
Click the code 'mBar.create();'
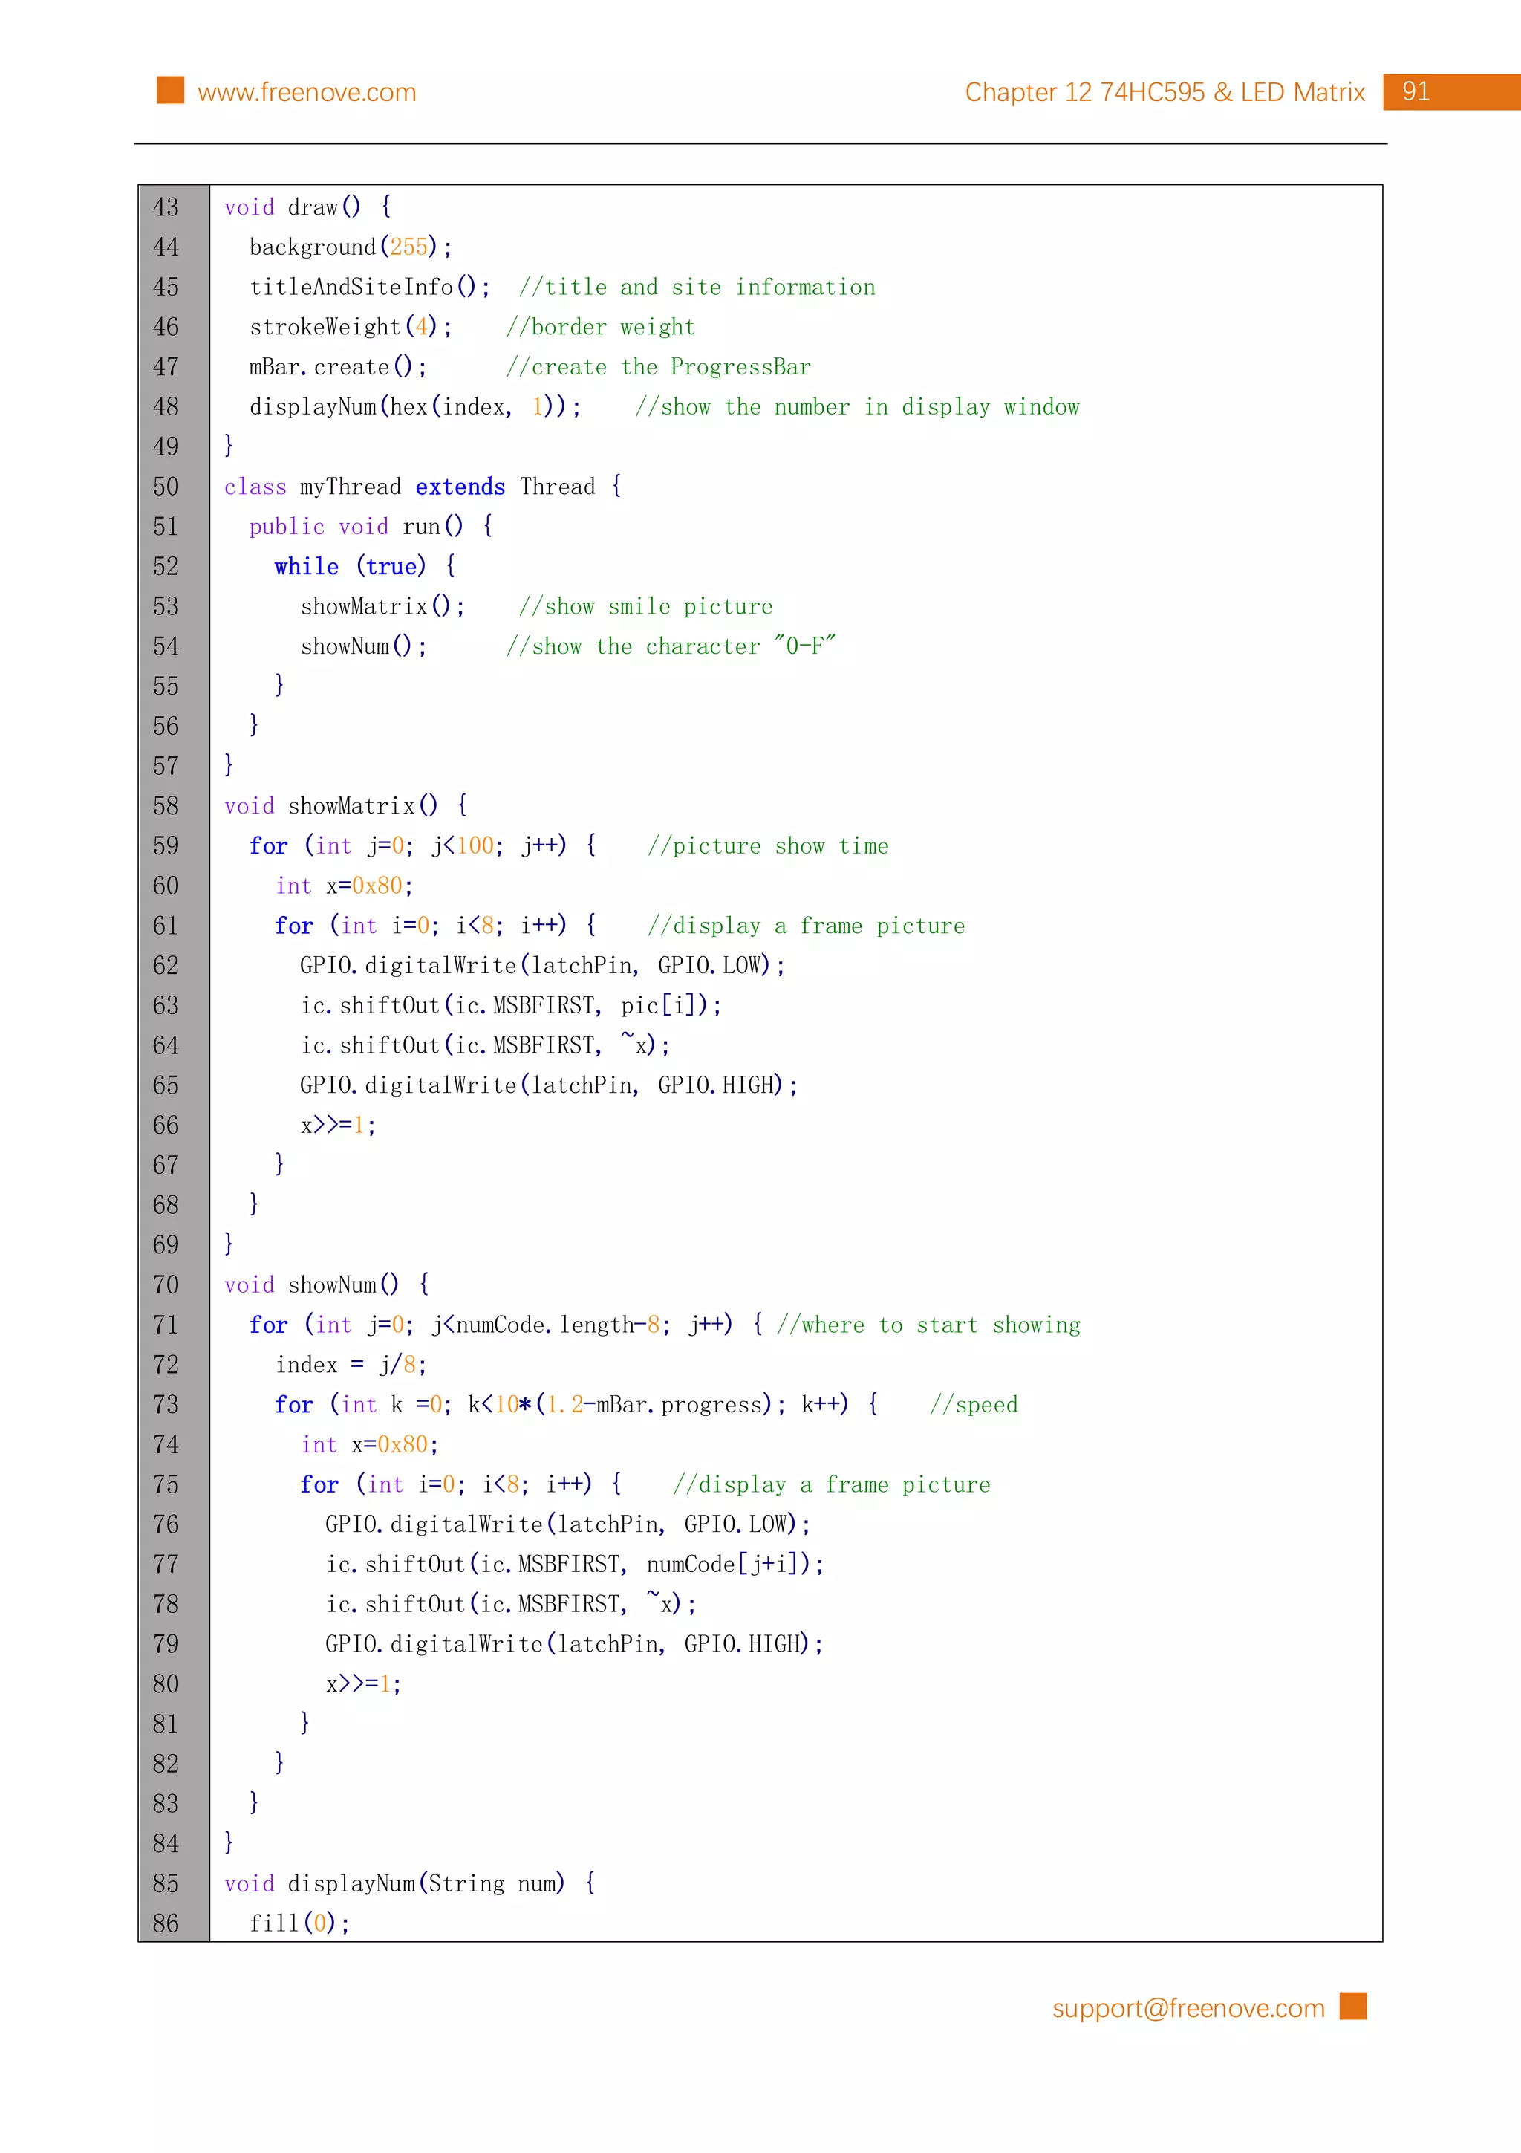tap(339, 367)
